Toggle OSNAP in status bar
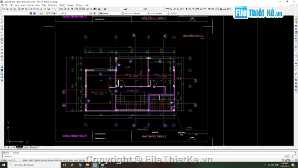The image size is (298, 168). [51, 161]
